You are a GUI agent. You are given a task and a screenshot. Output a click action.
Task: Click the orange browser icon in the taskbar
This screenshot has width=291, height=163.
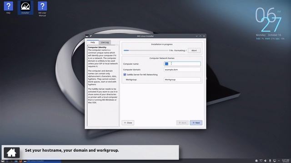pyautogui.click(x=20, y=161)
